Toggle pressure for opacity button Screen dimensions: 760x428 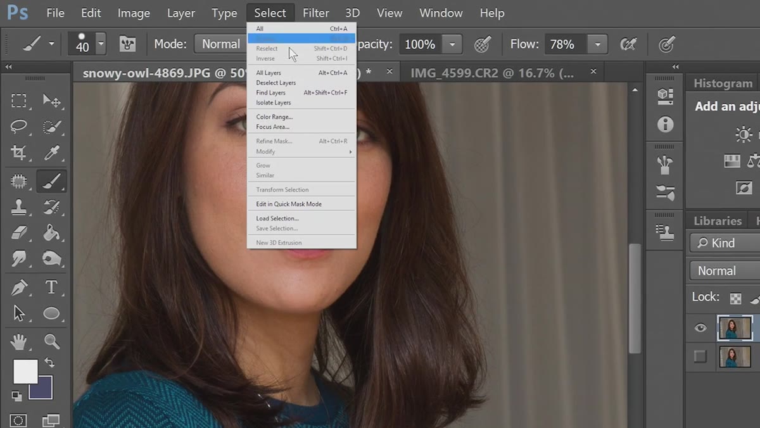(x=483, y=44)
